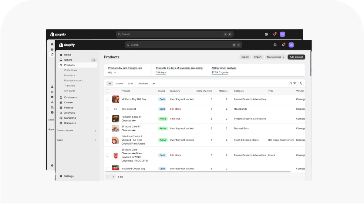Screen dimensions: 364x204
Task: Click the Discounts badge icon in front sidebar
Action: tap(61, 123)
